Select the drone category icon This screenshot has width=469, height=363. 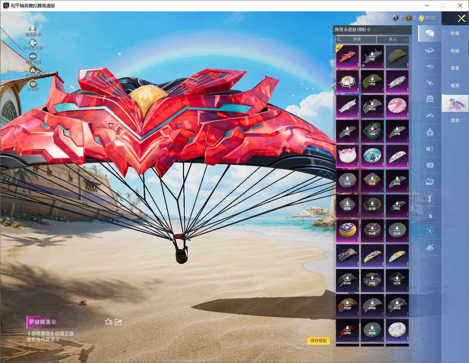point(429,67)
